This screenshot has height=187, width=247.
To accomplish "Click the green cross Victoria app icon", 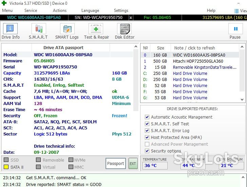I will [x=4, y=3].
